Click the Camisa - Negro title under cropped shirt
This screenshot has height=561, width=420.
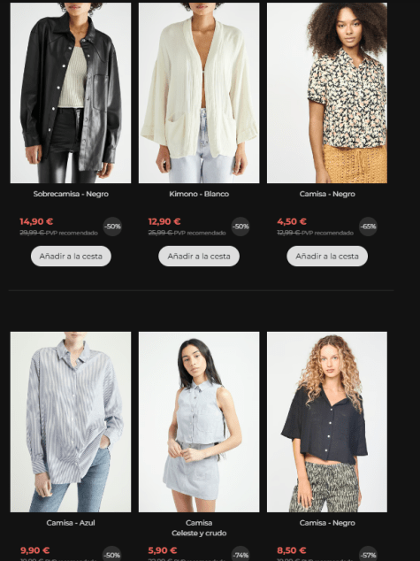(327, 523)
